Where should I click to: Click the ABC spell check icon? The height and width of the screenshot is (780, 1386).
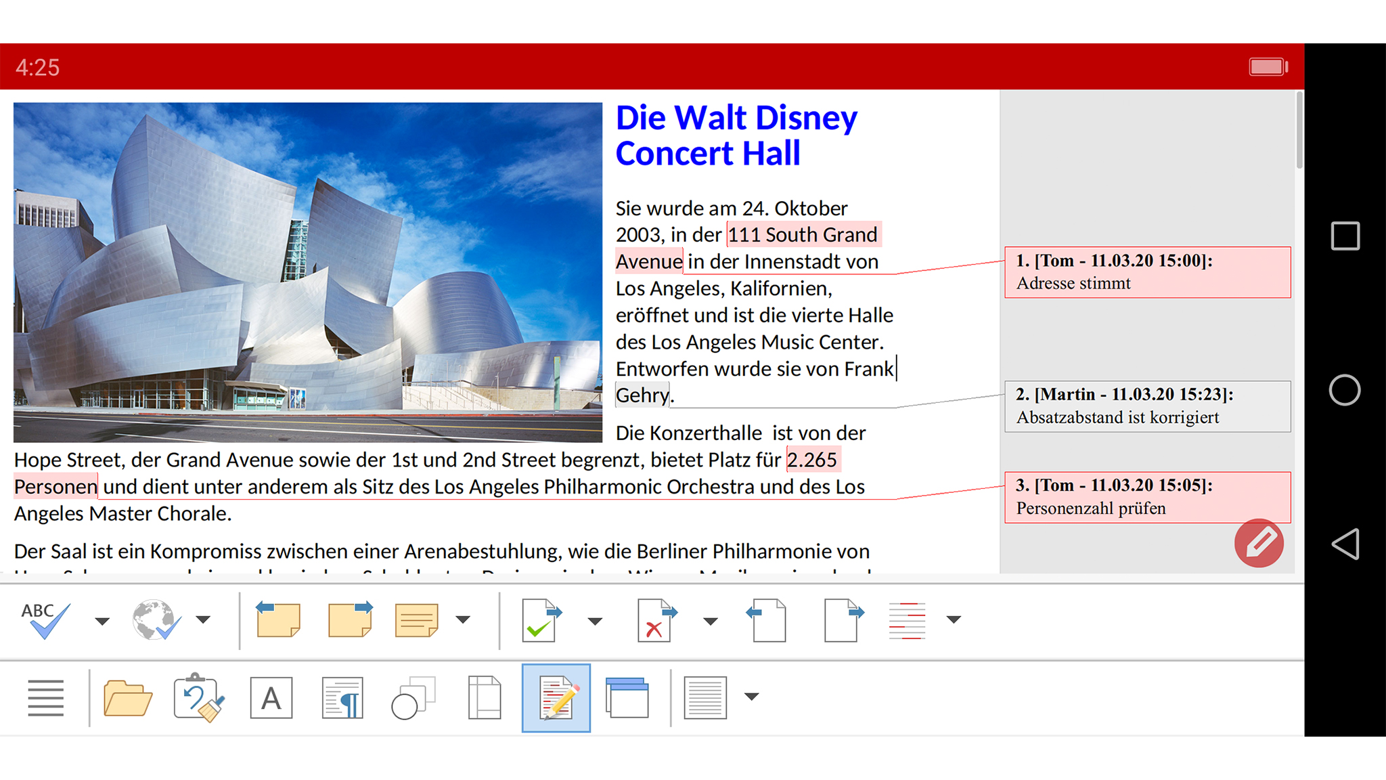coord(45,620)
